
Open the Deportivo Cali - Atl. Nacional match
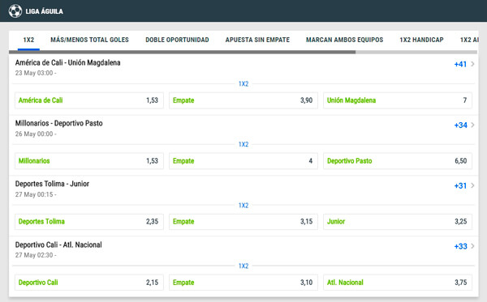tap(58, 245)
